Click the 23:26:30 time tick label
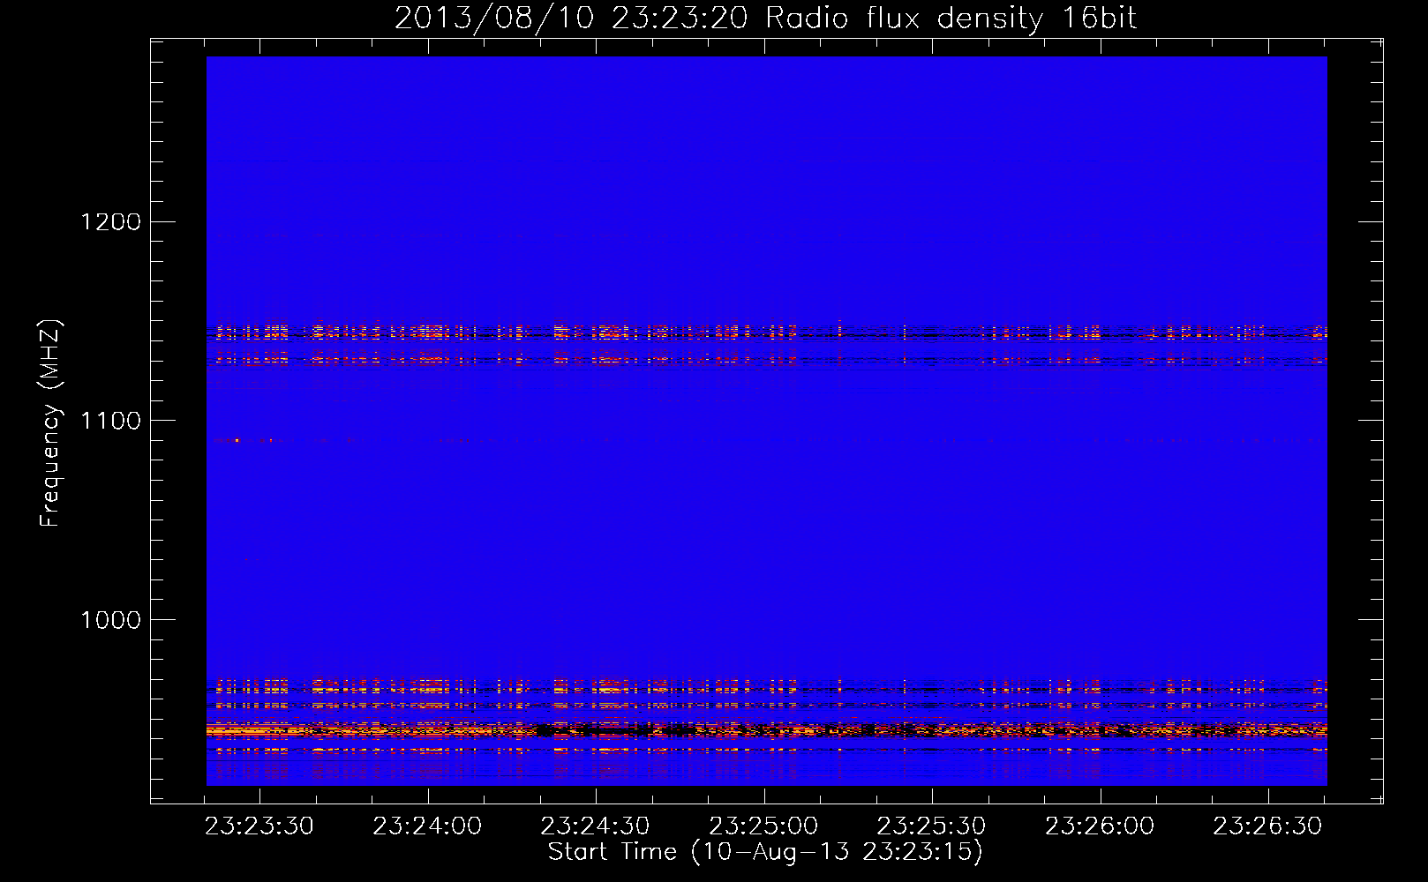 (1267, 826)
